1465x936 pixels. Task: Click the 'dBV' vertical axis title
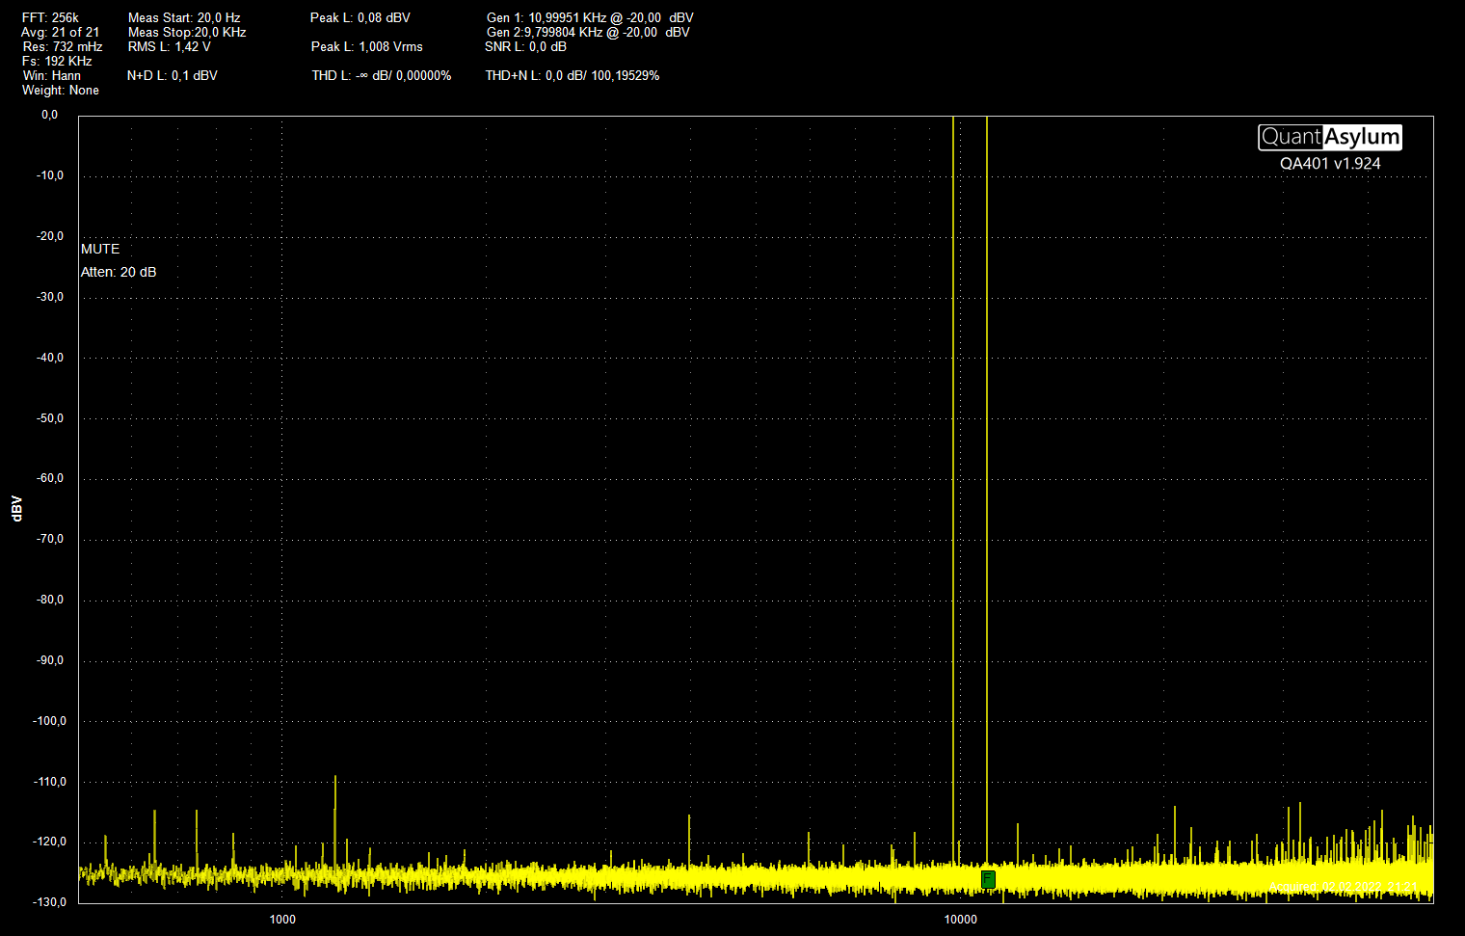click(x=16, y=509)
